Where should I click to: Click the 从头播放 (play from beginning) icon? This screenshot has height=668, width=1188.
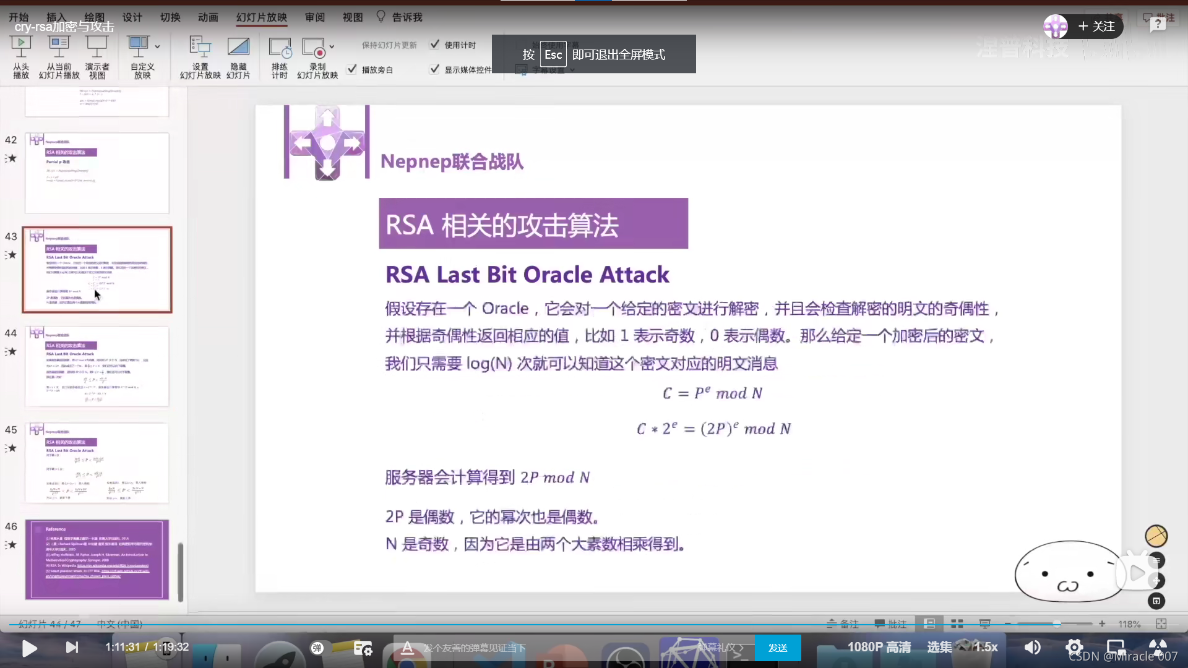21,45
